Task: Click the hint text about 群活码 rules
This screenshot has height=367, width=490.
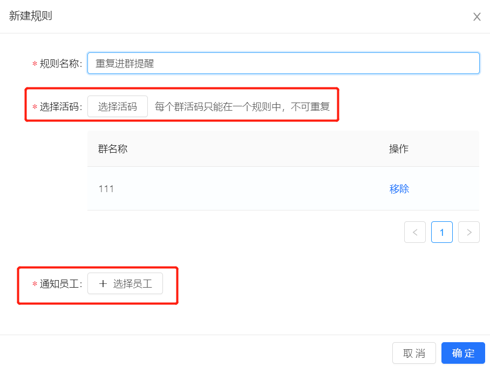Action: [x=242, y=107]
